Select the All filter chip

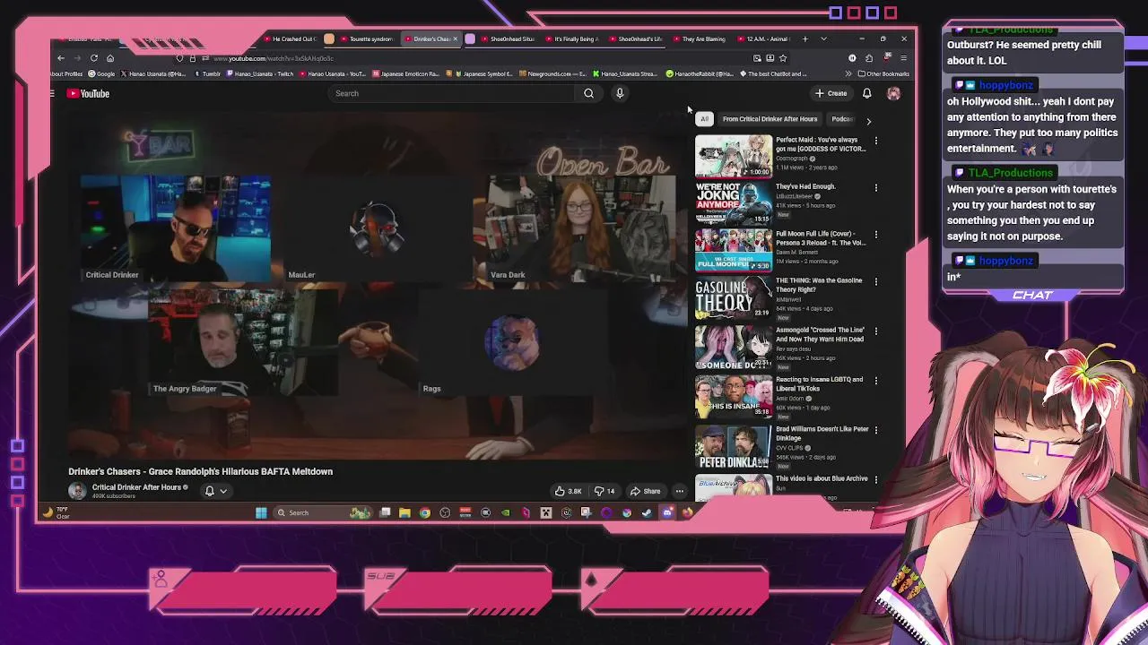tap(704, 119)
